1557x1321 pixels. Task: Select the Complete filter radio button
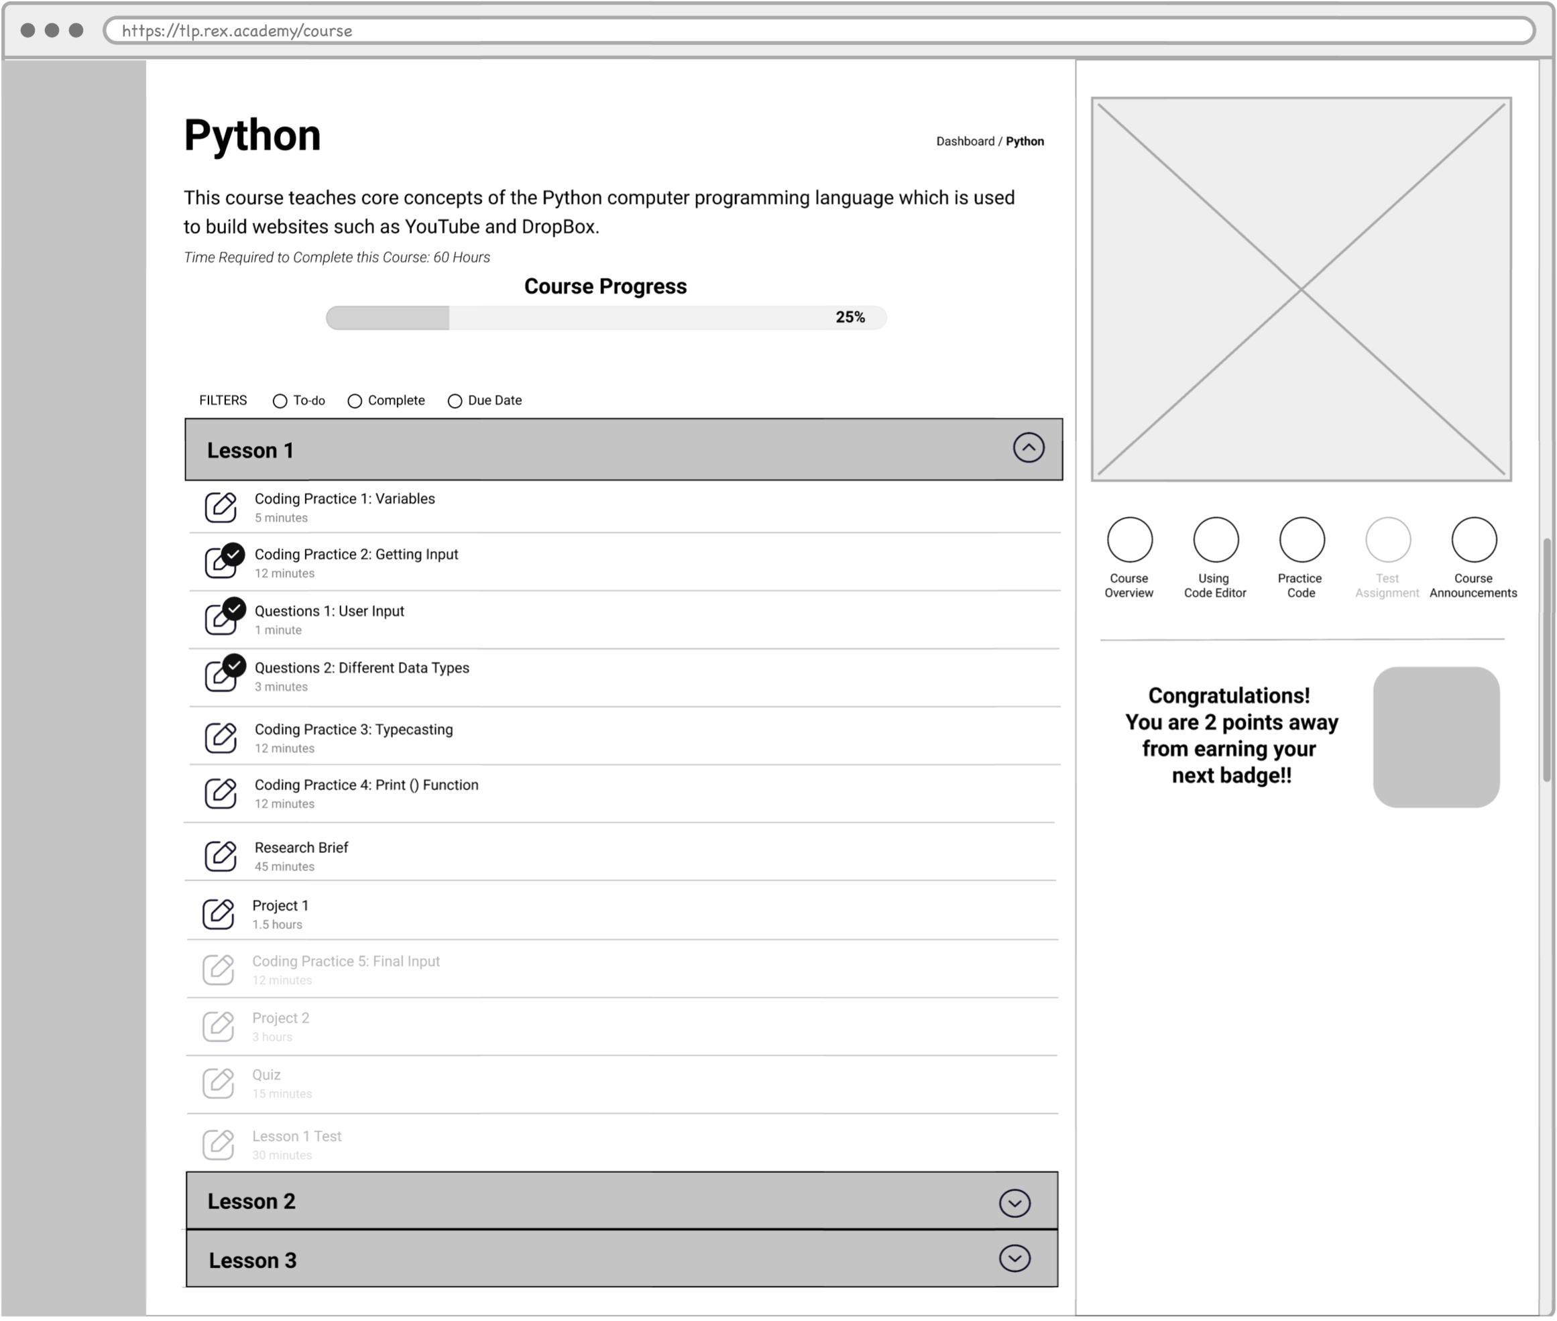click(x=355, y=400)
